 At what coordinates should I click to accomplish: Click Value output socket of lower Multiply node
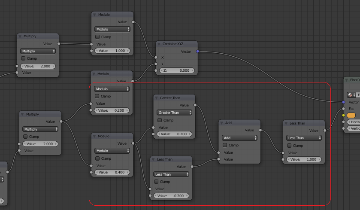pyautogui.click(x=61, y=121)
